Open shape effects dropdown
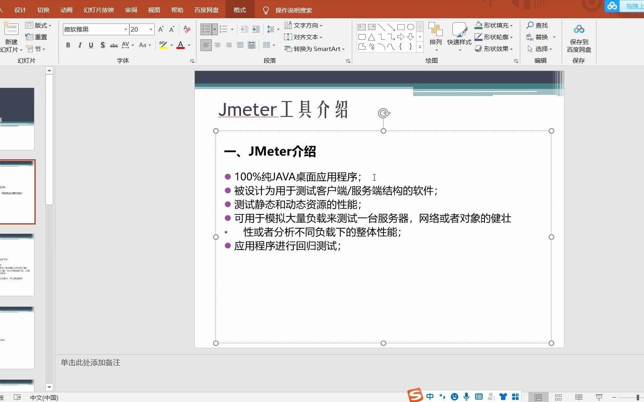The height and width of the screenshot is (402, 644). [x=511, y=49]
